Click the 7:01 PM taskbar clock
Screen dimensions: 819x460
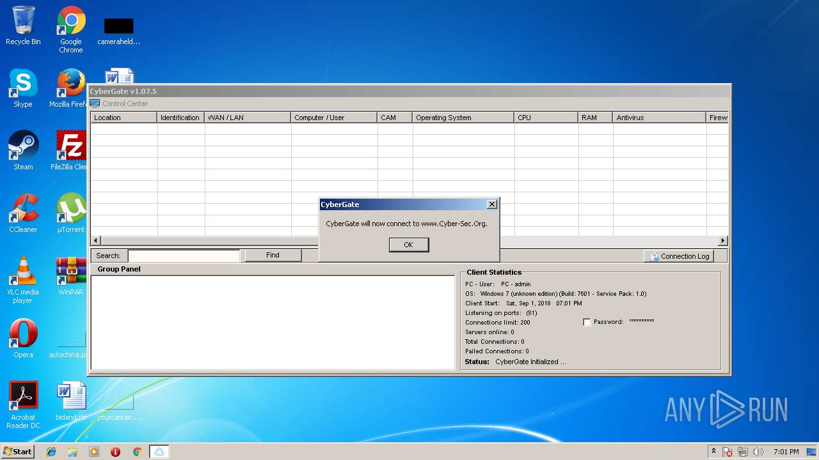786,452
